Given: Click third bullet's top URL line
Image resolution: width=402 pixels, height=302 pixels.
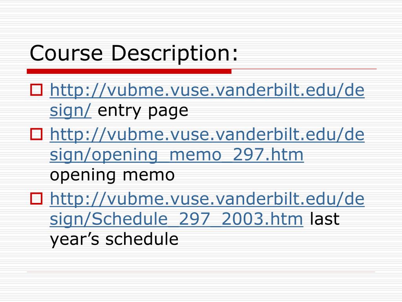Looking at the screenshot, I should tap(207, 199).
